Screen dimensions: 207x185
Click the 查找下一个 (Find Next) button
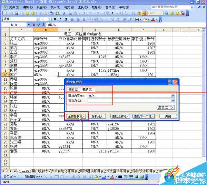[144, 116]
